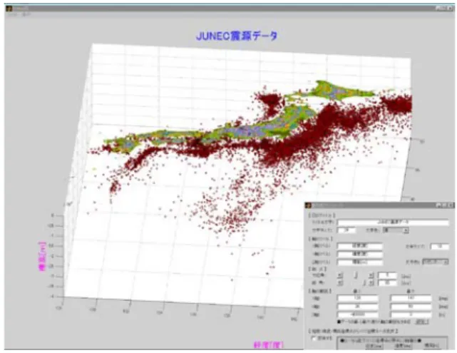Image resolution: width=457 pixels, height=353 pixels.
Task: Click the magenta longitude axis label at bottom
Action: [269, 345]
